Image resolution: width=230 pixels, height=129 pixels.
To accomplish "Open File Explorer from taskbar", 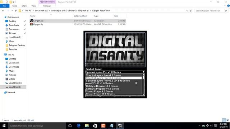I will pyautogui.click(x=87, y=126).
